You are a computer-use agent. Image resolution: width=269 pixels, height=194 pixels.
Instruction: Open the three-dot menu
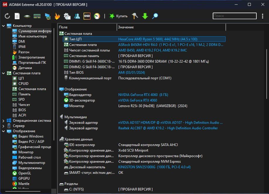coord(263,16)
